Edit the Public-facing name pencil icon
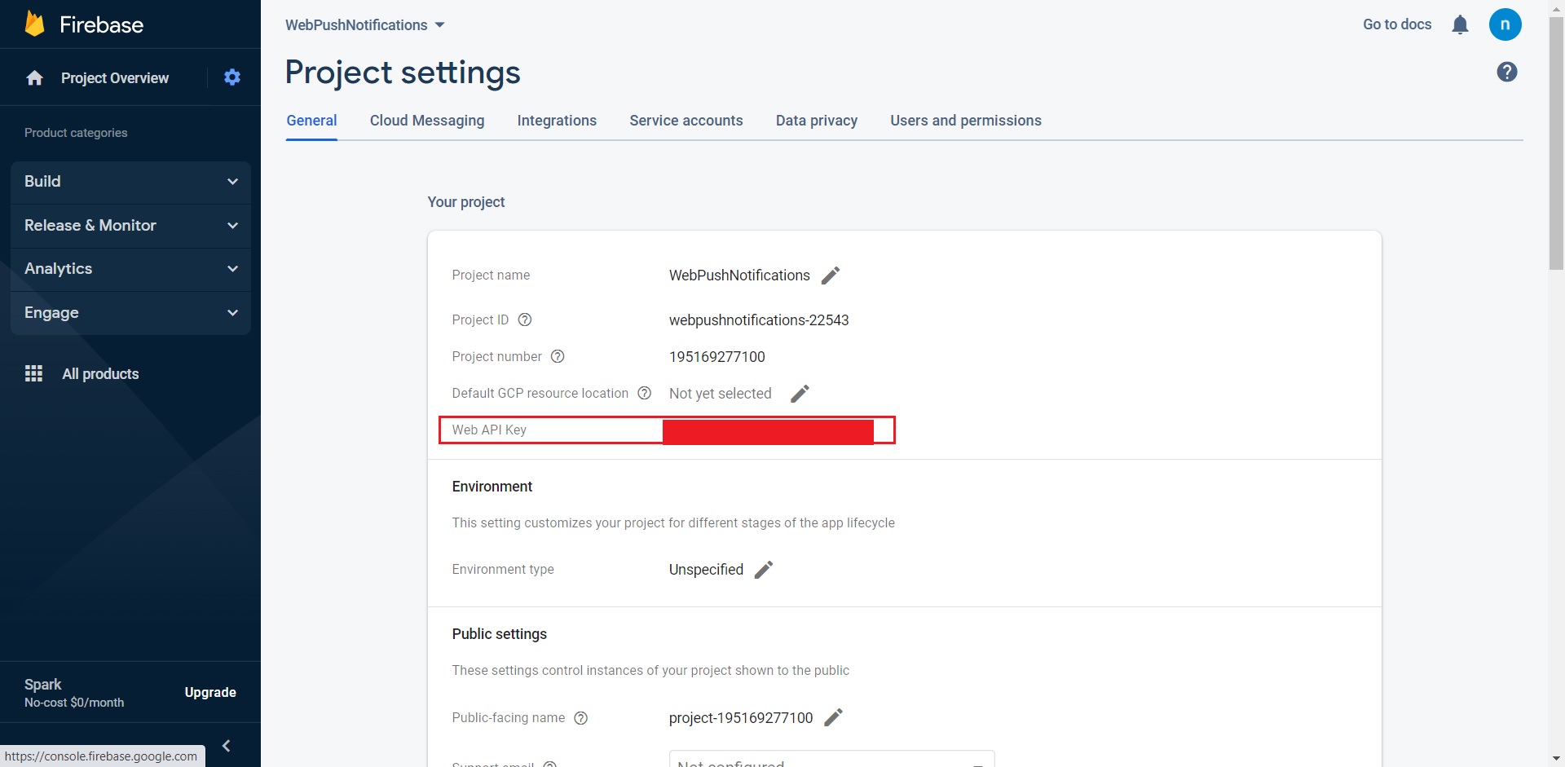This screenshot has width=1565, height=767. point(833,717)
